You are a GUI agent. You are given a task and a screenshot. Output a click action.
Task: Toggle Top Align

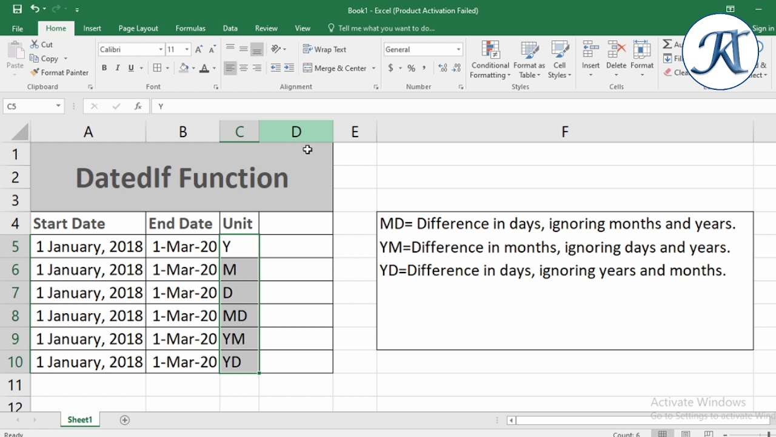[230, 49]
